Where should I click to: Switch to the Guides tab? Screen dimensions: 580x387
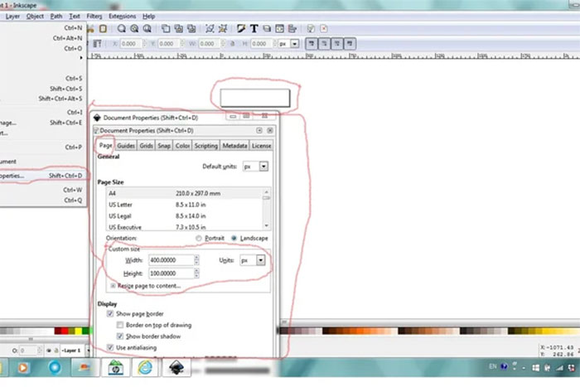click(126, 146)
